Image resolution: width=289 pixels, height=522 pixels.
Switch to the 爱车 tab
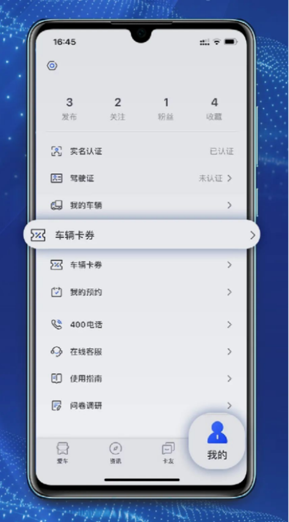pyautogui.click(x=62, y=453)
